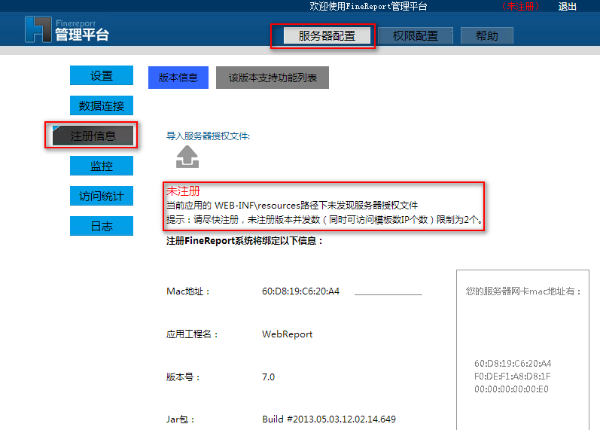600x430 pixels.
Task: Click the 您的服务器网卡mac地址有 heading
Action: (523, 291)
